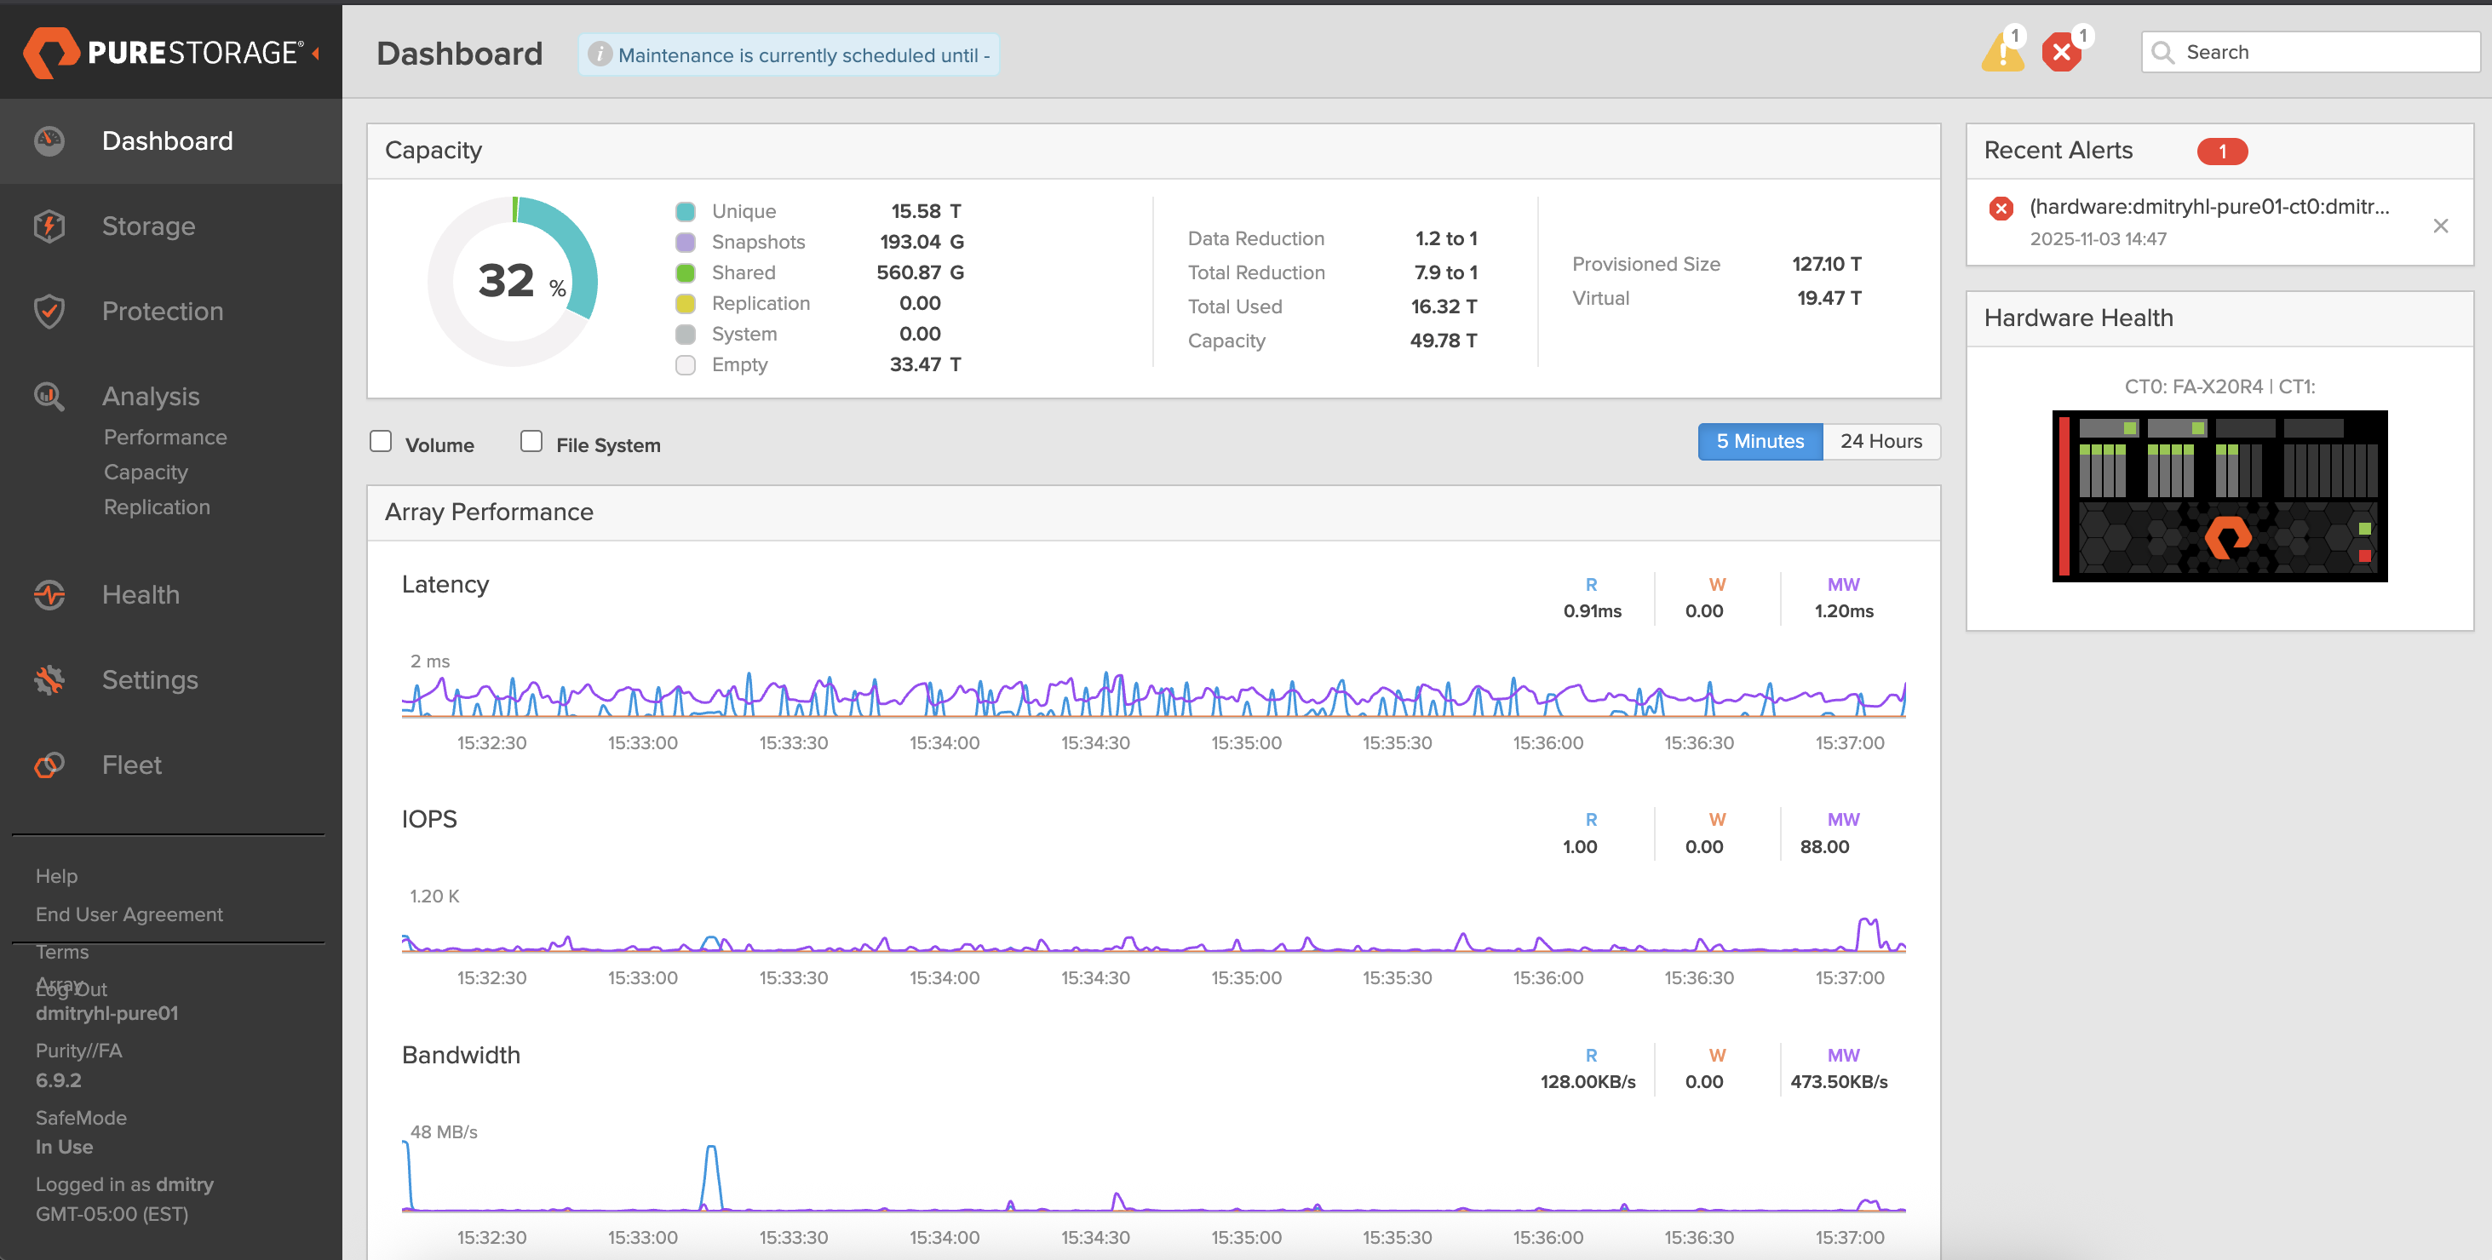
Task: Click the Protection shield icon
Action: coord(49,312)
